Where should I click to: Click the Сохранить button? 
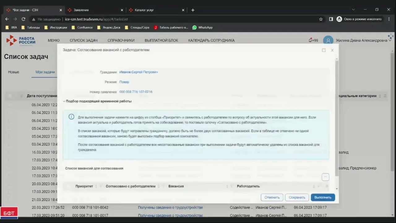pyautogui.click(x=297, y=197)
